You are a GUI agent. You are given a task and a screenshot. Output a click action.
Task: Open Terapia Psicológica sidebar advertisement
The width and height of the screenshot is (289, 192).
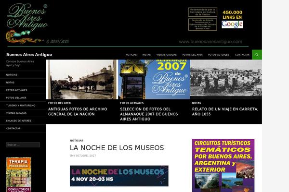19,175
